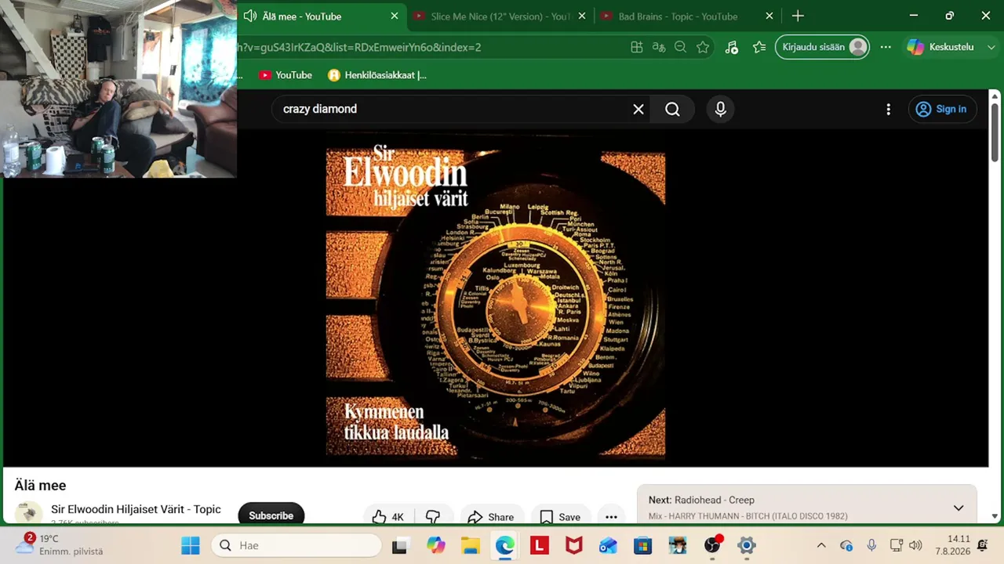Image resolution: width=1004 pixels, height=564 pixels.
Task: Click the "Next: Radiohead - Creep" text
Action: (701, 500)
